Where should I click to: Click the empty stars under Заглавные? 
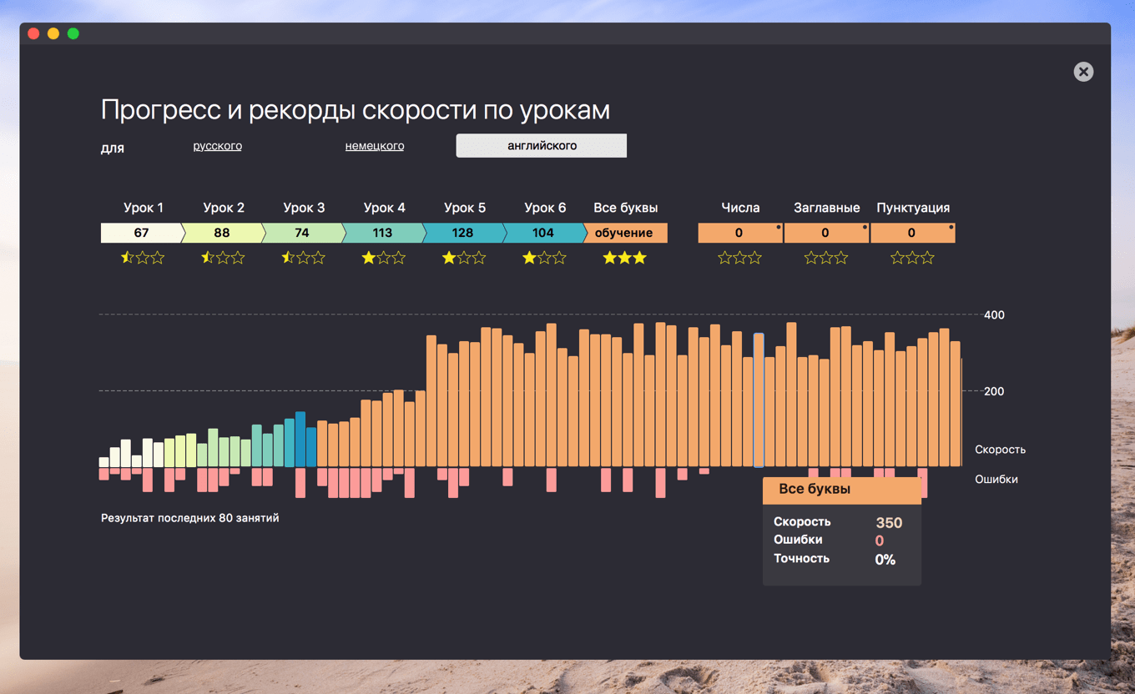(x=826, y=258)
